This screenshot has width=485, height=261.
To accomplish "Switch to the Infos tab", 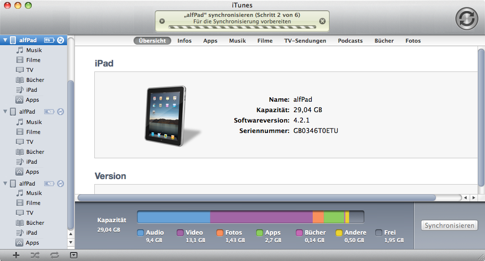I will 184,41.
